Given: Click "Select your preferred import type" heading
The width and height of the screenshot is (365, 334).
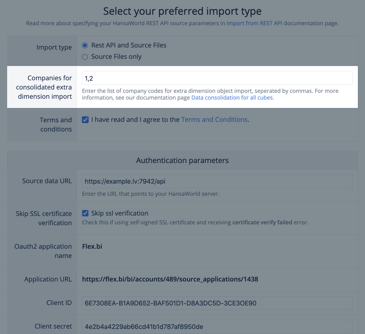Looking at the screenshot, I should tap(182, 11).
